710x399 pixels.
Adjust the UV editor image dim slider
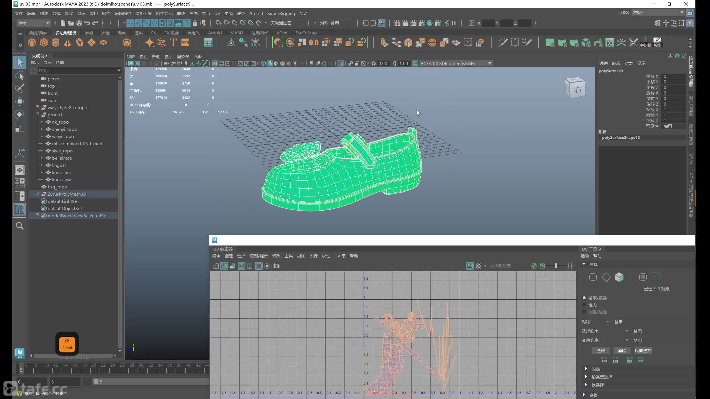556,266
